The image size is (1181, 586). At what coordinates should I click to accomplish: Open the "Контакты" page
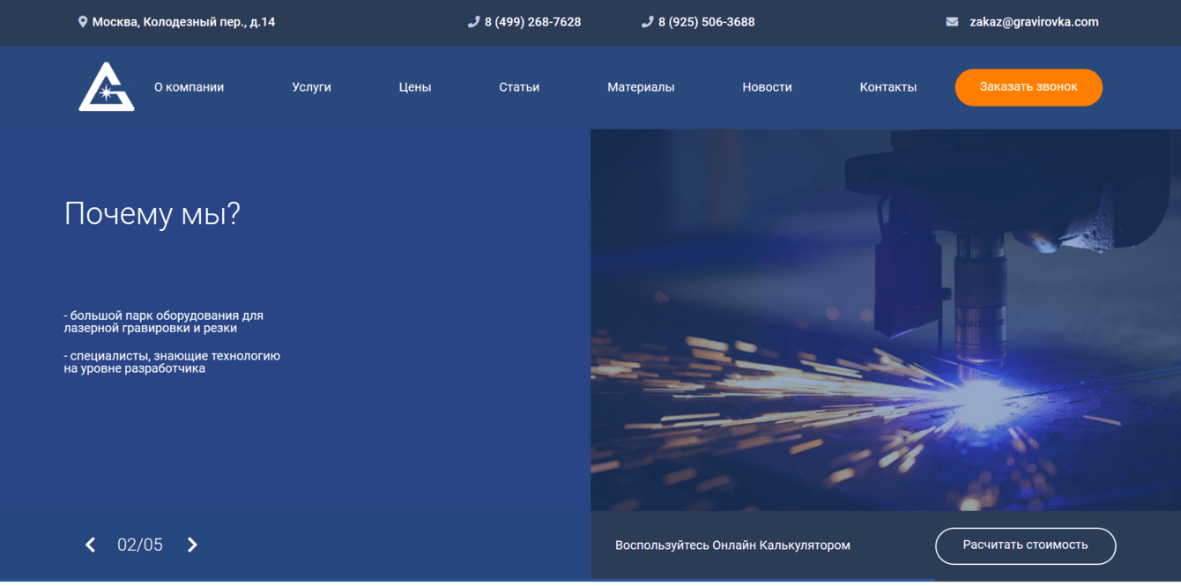[888, 87]
